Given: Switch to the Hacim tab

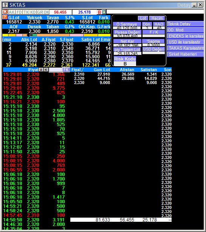Looking at the screenshot, I should (157, 18).
